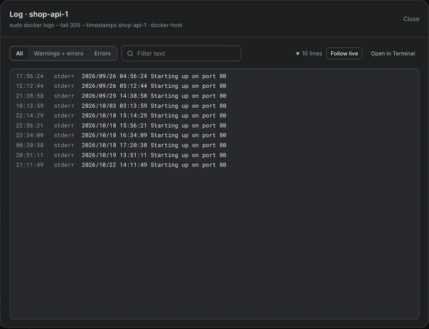
Task: Select the log row timestamped 21:11:49
Action: click(214, 164)
